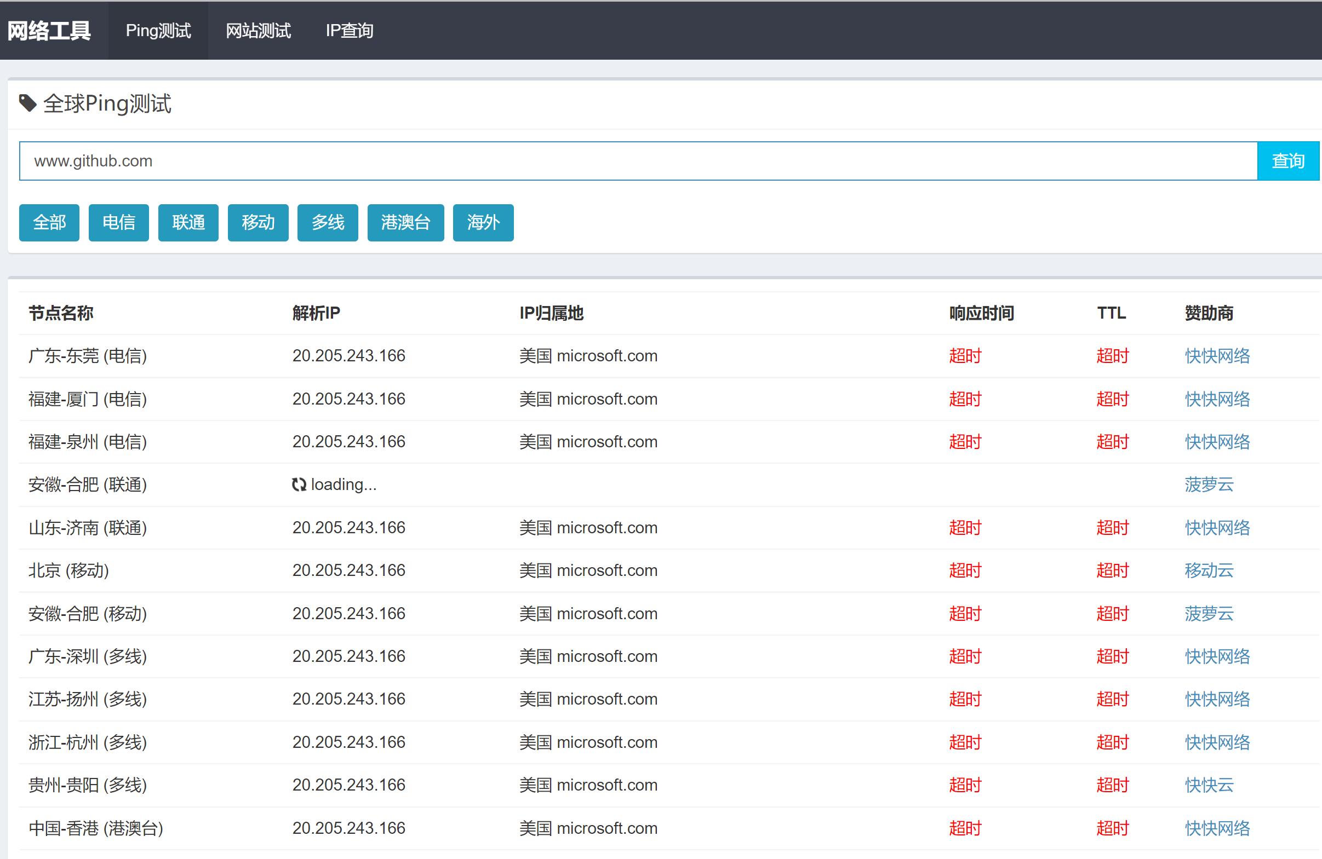Open 快快网络 sponsor link in 福建-厦门 row

point(1217,399)
